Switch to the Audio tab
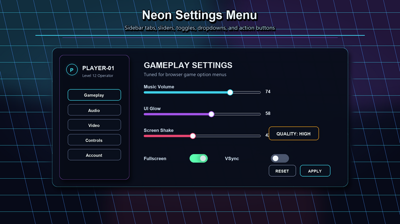 pyautogui.click(x=94, y=110)
